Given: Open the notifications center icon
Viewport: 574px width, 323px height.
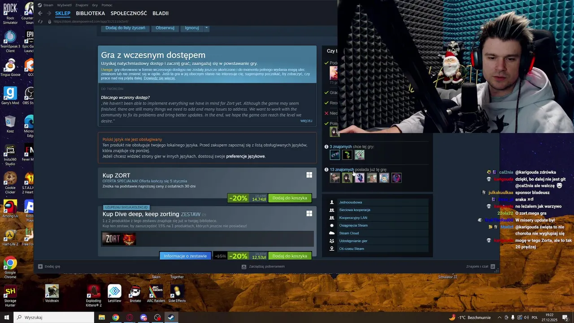Looking at the screenshot, I should coord(565,317).
